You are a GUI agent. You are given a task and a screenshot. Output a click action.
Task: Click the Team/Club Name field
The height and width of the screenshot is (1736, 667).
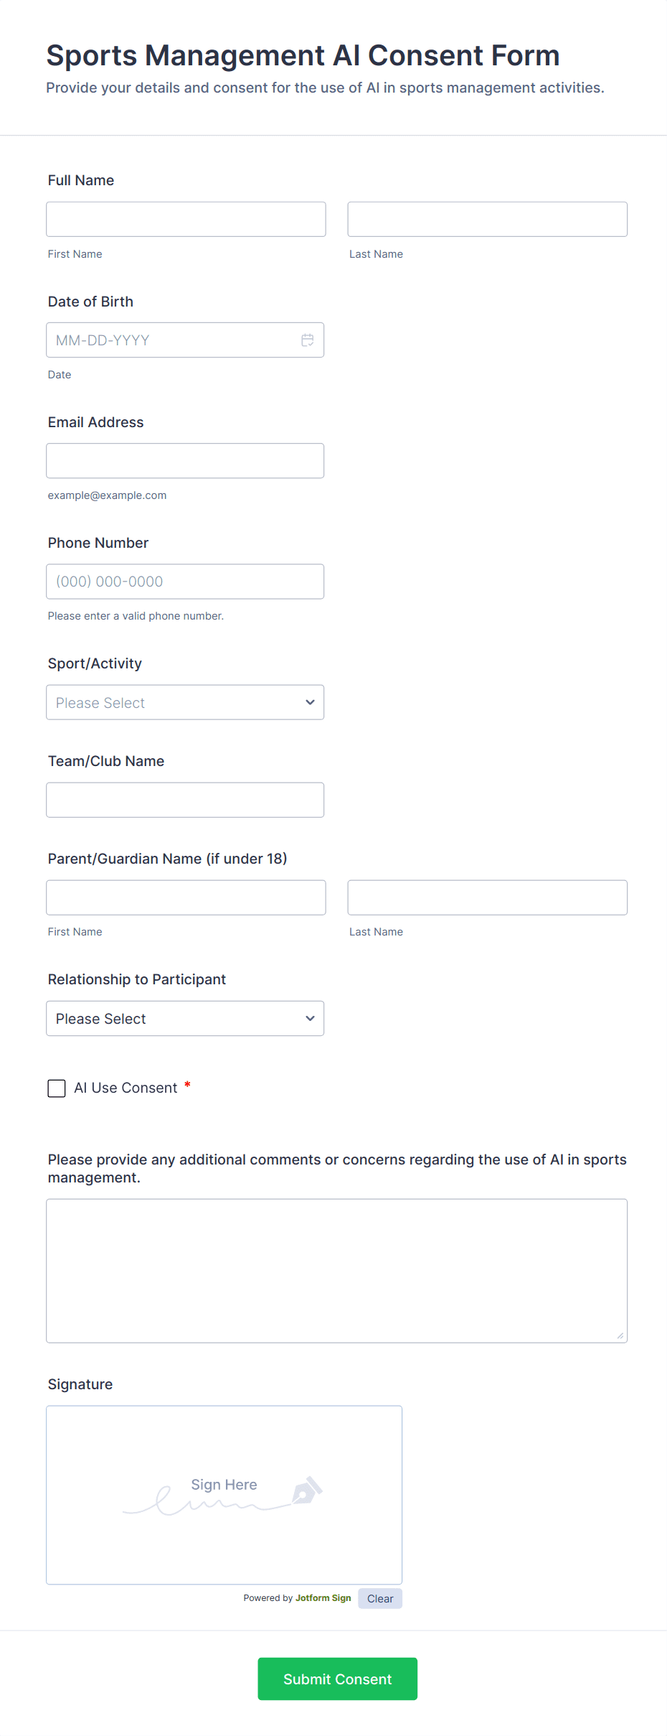(x=185, y=800)
